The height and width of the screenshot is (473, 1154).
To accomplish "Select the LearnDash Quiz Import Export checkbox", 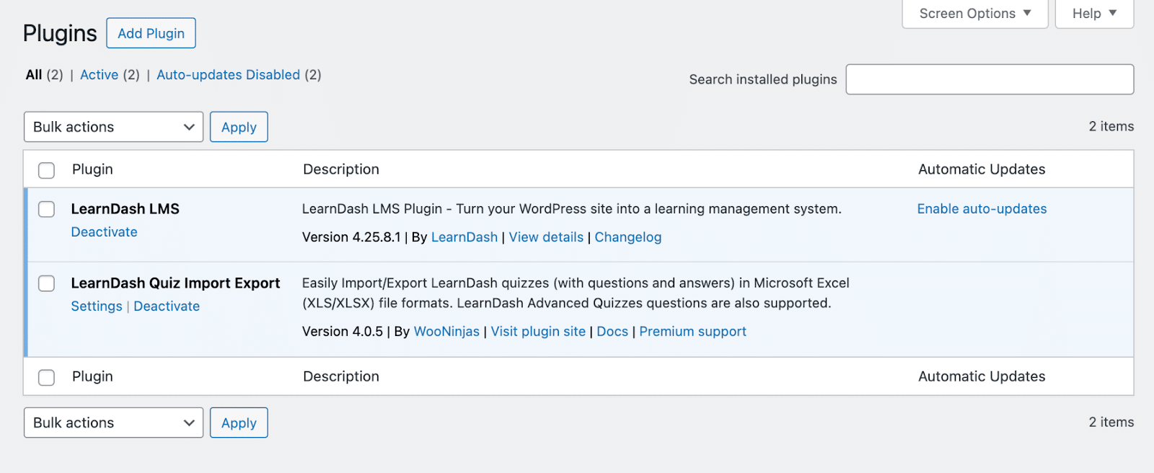I will click(x=46, y=283).
